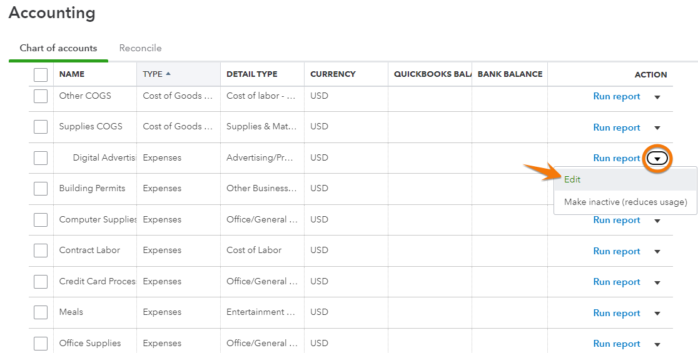The height and width of the screenshot is (353, 698).
Task: Choose Edit from the action menu
Action: pos(572,179)
